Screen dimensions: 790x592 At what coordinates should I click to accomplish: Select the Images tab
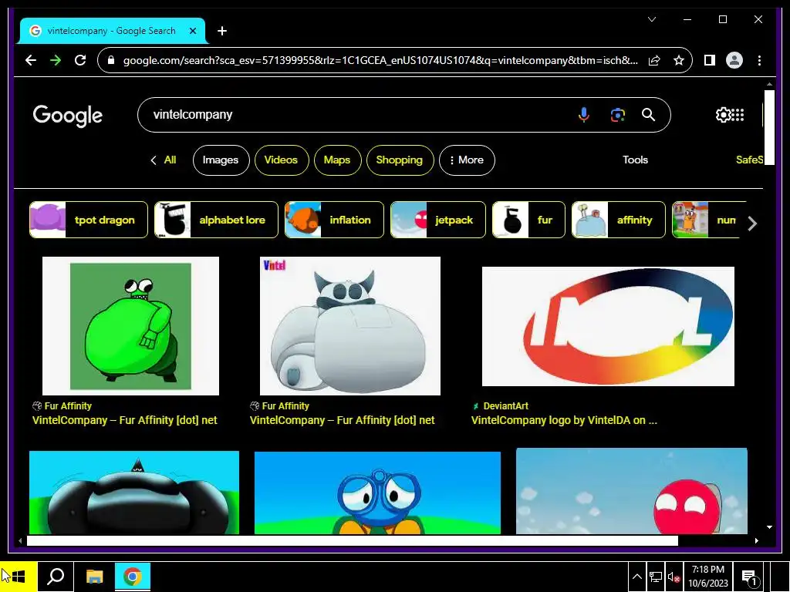coord(221,160)
